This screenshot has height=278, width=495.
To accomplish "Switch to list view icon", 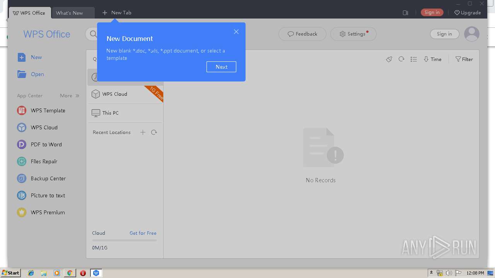I will (x=414, y=59).
